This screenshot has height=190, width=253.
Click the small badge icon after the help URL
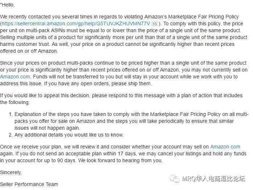(155, 24)
